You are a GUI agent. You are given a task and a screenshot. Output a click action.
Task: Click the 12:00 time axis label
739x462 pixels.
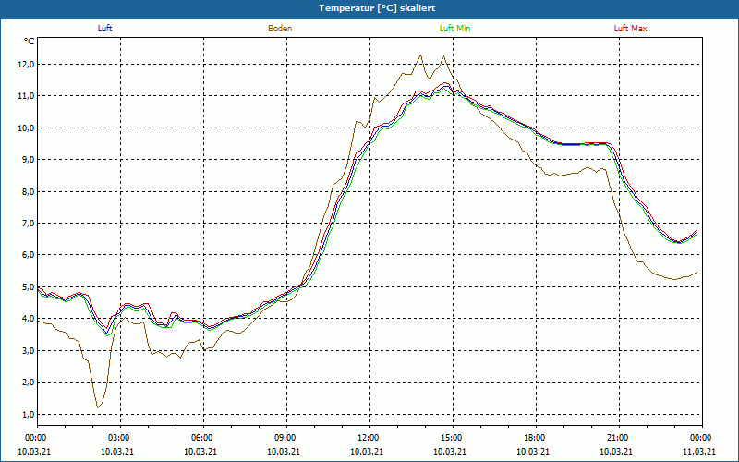[369, 438]
